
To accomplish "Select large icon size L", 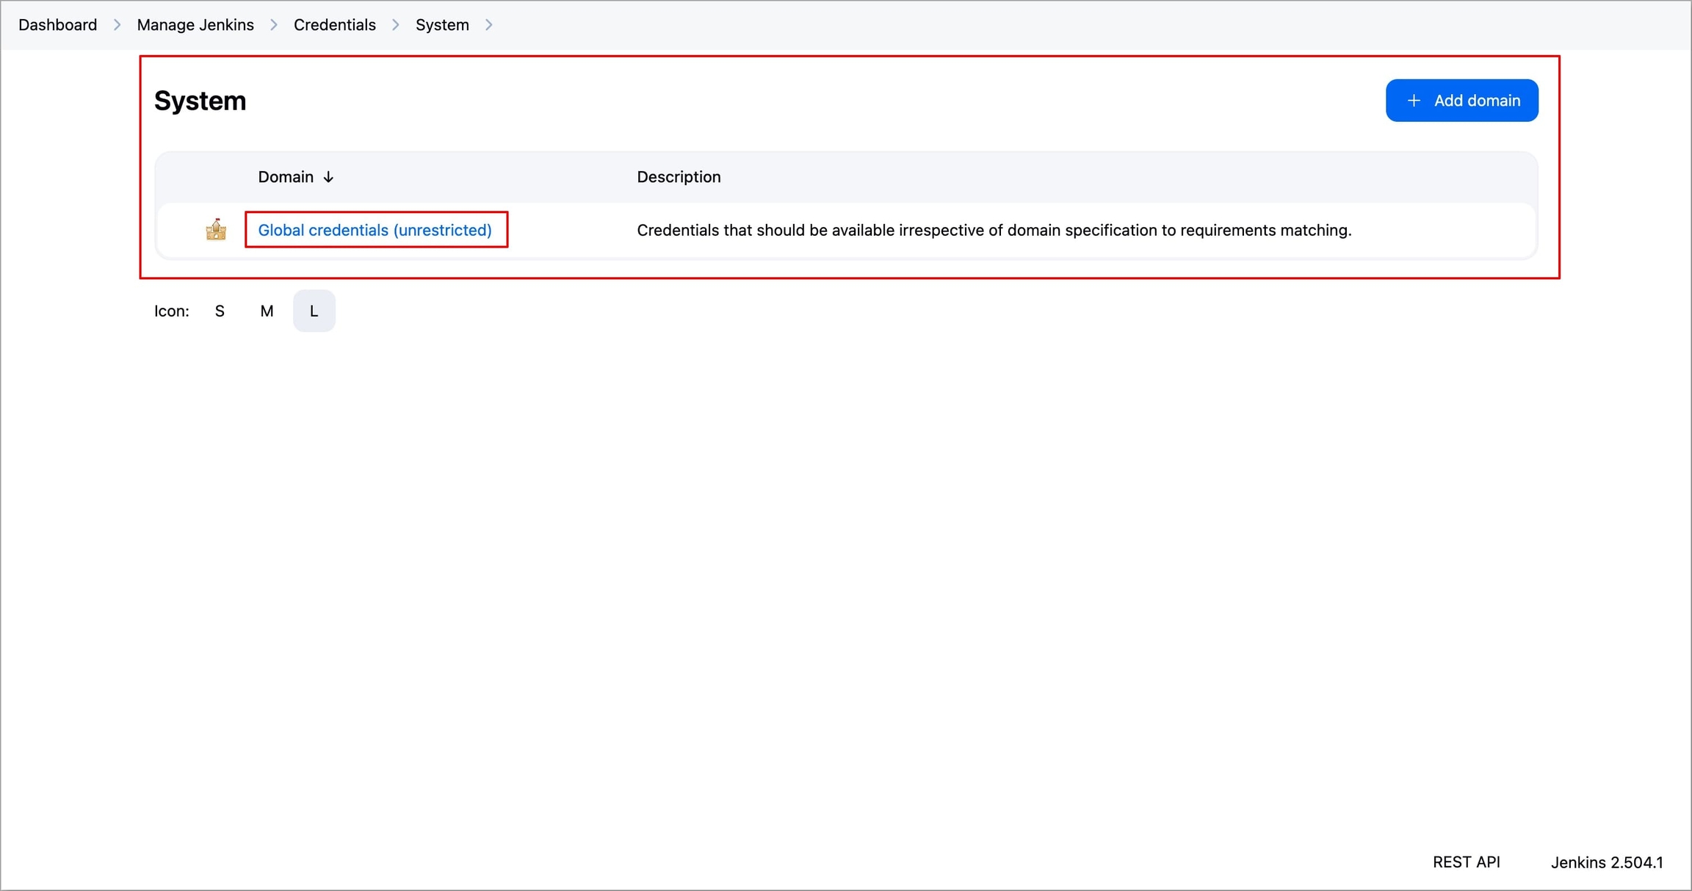I will coord(314,311).
